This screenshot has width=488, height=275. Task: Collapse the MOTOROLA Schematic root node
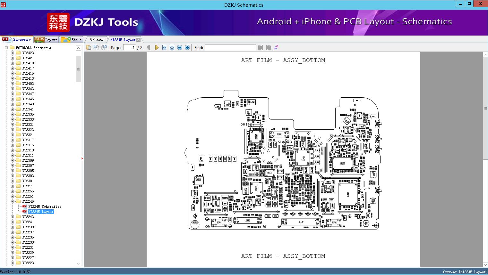click(x=6, y=48)
